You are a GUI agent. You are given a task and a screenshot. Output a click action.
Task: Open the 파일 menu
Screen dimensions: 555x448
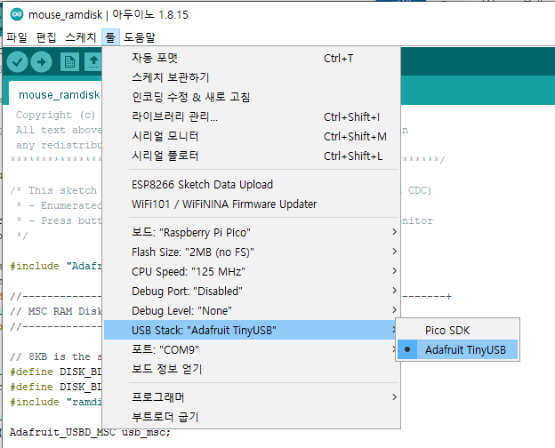coord(17,37)
